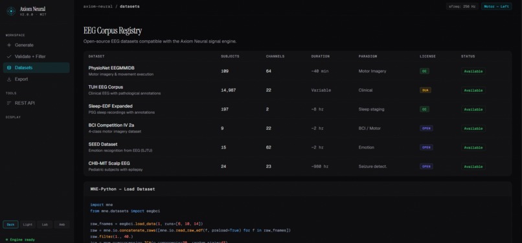This screenshot has width=522, height=243.
Task: Click the SUBJECTS column header
Action: 230,56
